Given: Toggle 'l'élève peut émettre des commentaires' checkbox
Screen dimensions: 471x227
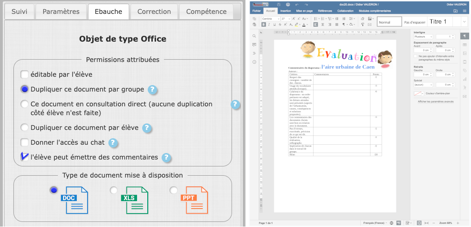Looking at the screenshot, I should [x=25, y=157].
